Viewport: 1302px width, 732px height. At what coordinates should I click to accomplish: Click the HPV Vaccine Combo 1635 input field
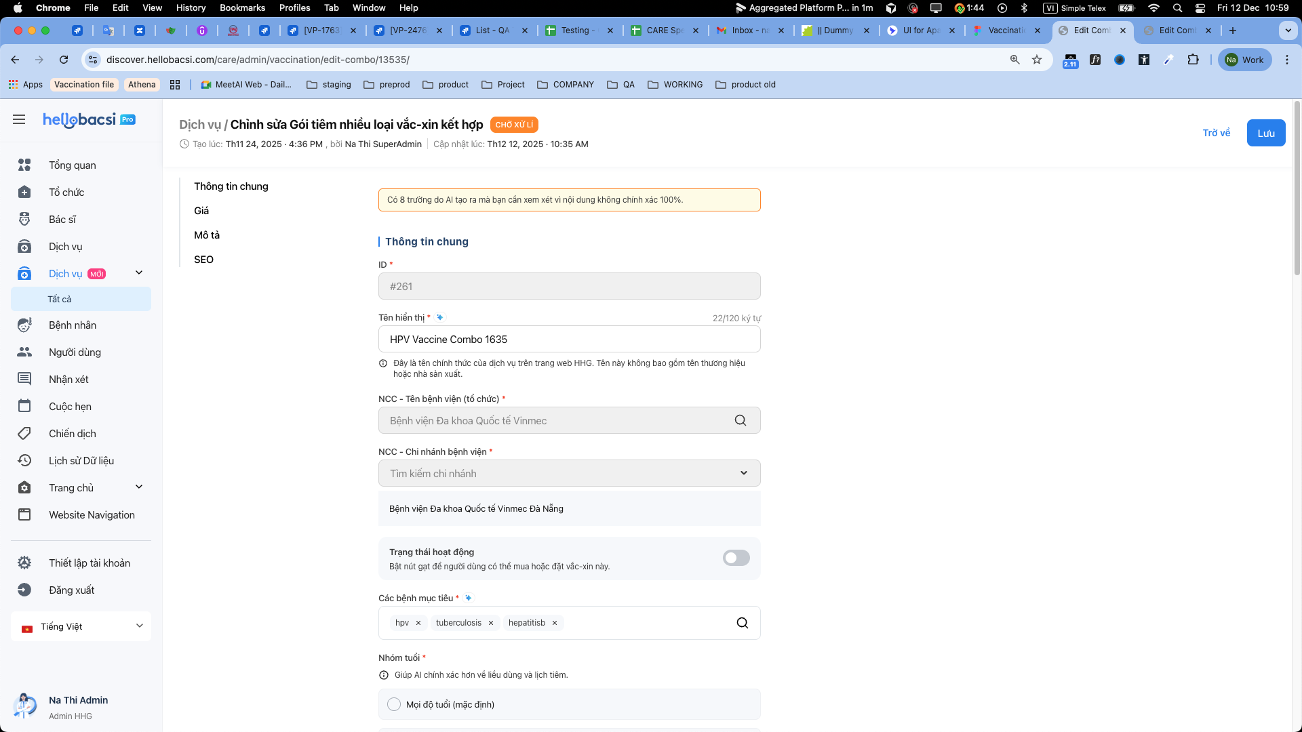tap(570, 339)
